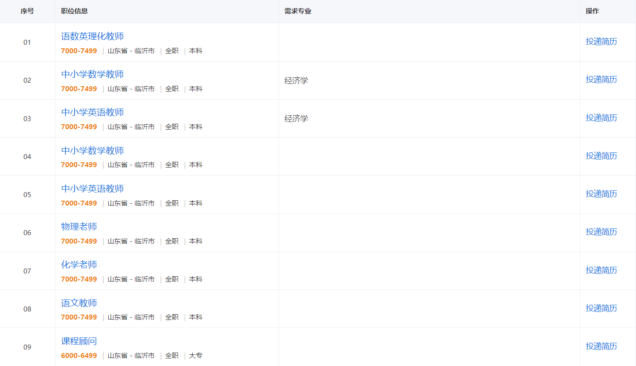Screen dimensions: 636x366
Task: Submit resume for 化学老师
Action: 601,270
